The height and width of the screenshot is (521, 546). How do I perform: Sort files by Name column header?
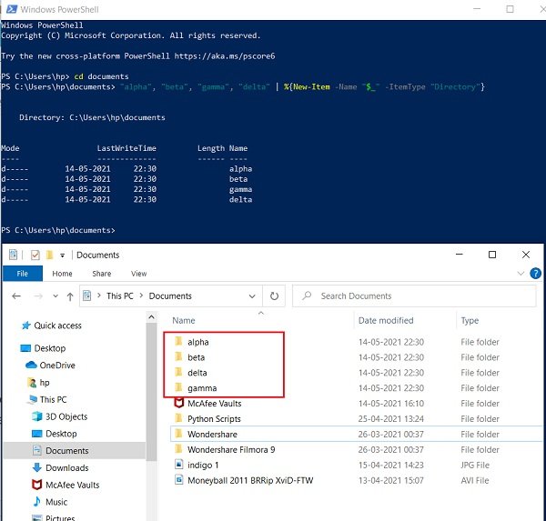tap(184, 320)
